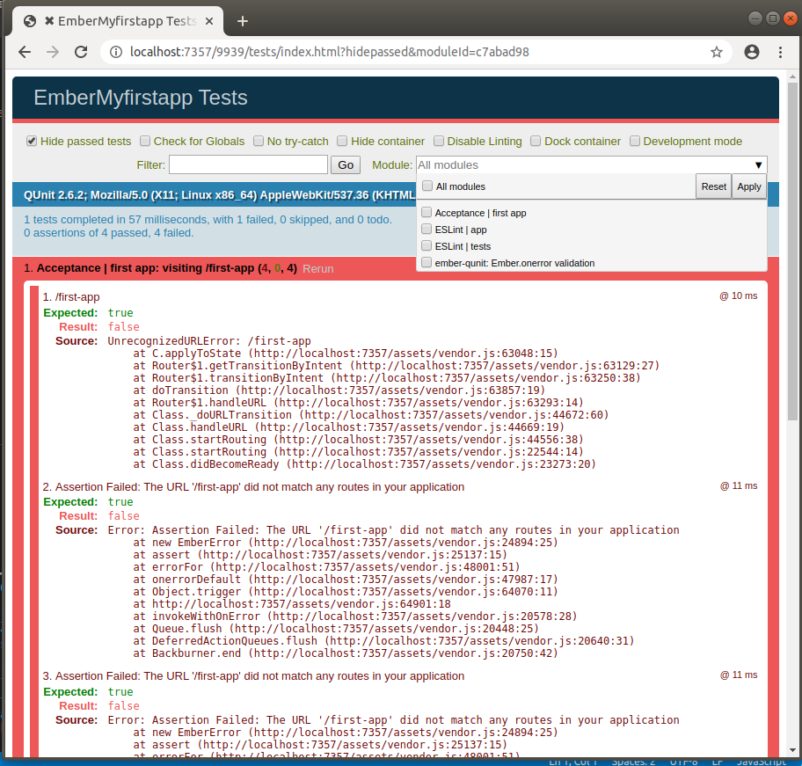802x766 pixels.
Task: Click the Rerun link for failed test
Action: coord(318,268)
